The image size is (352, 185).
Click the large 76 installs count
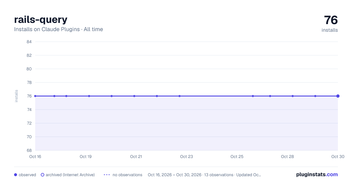331,20
